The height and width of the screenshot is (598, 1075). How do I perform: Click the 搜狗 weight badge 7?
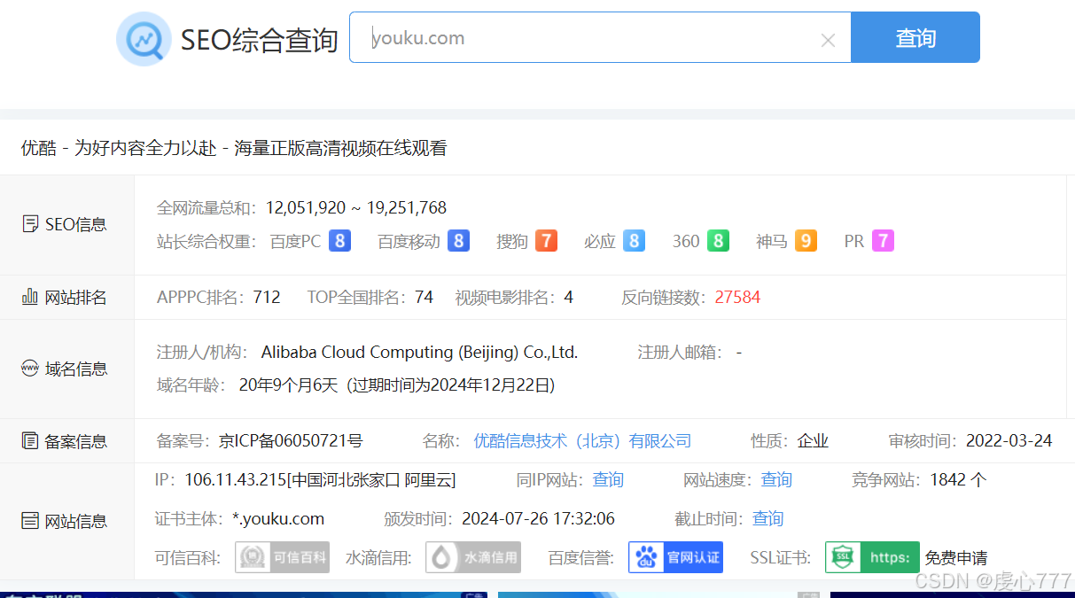point(547,241)
